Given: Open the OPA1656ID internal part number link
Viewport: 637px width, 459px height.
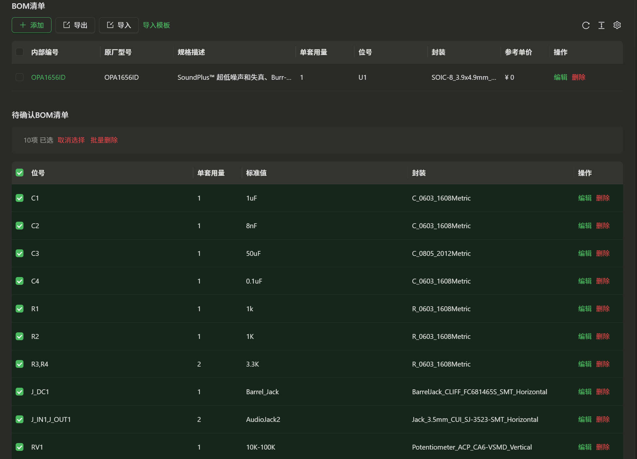Looking at the screenshot, I should click(48, 77).
